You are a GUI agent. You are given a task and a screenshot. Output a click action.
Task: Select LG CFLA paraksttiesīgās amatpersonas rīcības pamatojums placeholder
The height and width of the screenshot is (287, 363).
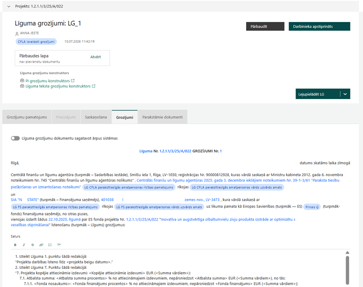click(x=129, y=188)
